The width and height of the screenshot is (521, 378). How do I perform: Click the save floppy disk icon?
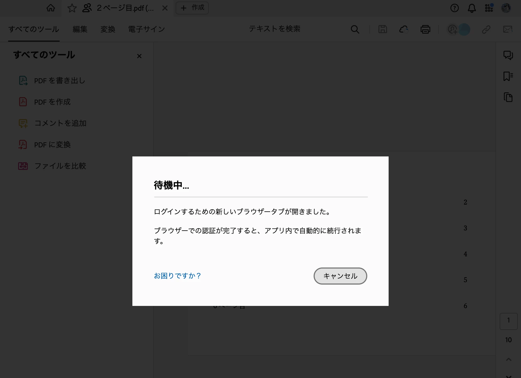pyautogui.click(x=382, y=29)
